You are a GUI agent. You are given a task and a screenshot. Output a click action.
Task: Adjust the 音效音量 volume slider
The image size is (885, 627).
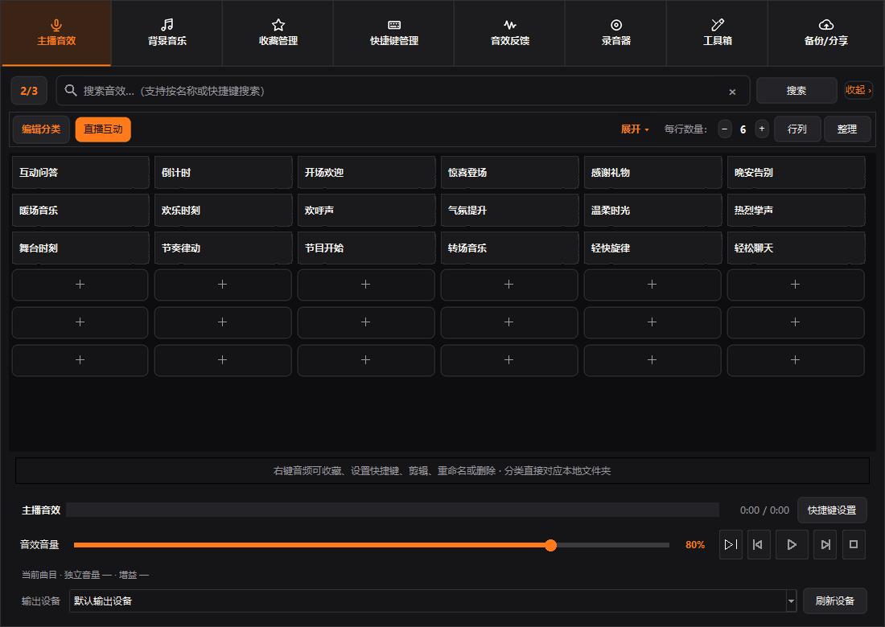pyautogui.click(x=372, y=545)
